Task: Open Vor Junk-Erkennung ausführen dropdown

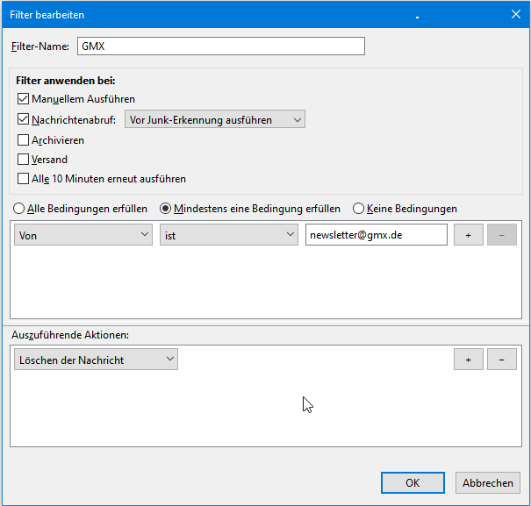Action: coord(215,119)
